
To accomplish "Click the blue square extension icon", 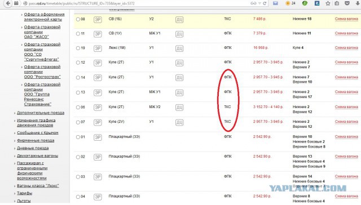I will [317, 3].
